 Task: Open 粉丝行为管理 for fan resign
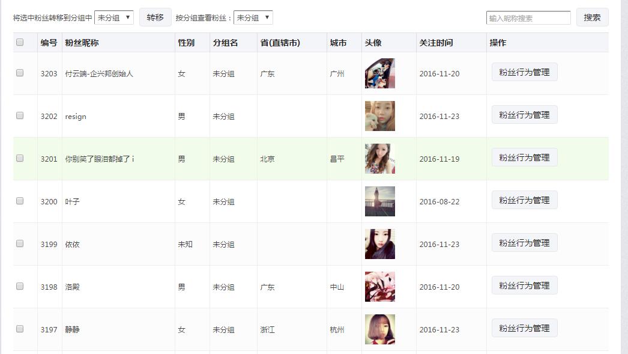tap(524, 115)
